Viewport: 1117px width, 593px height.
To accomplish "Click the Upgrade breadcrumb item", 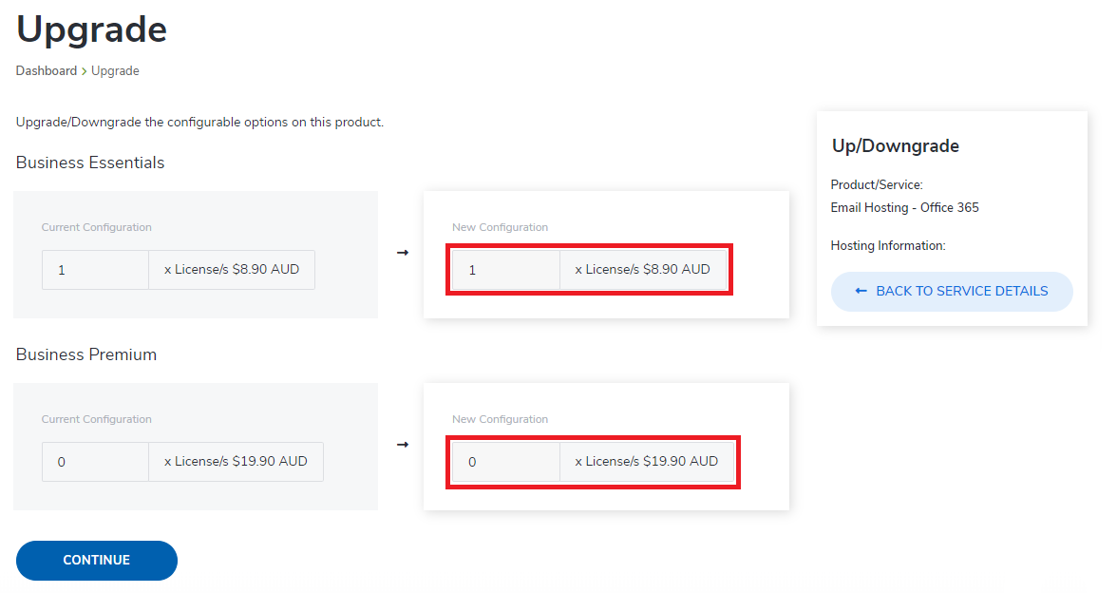I will click(x=116, y=70).
